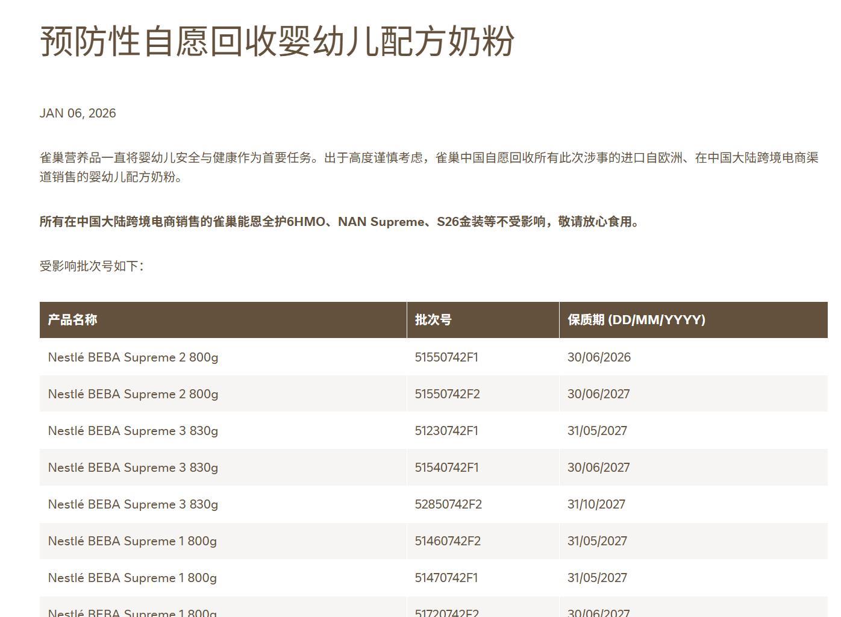Viewport: 841px width, 617px height.
Task: Click the first Nestlé BEBA Supreme 2 800g row
Action: pos(133,357)
